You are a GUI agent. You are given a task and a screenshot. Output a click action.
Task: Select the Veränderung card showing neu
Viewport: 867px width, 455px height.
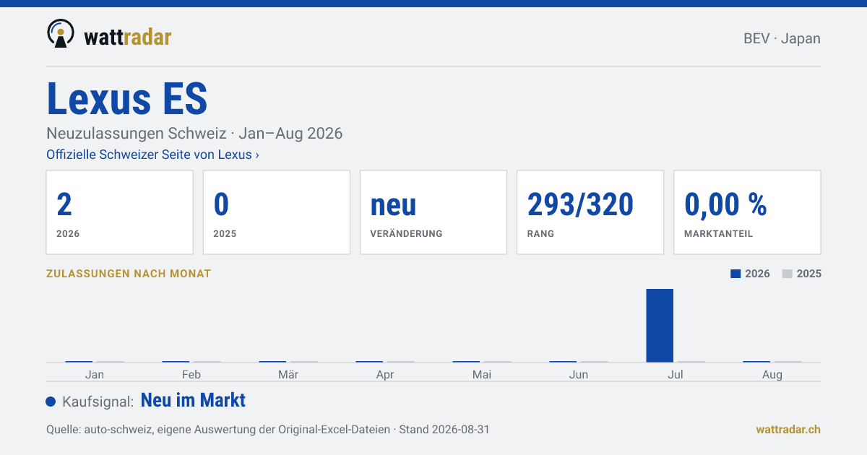click(433, 212)
